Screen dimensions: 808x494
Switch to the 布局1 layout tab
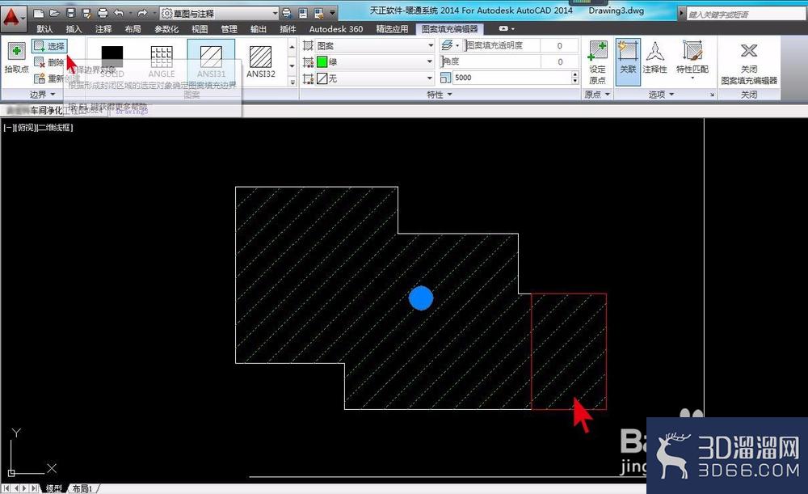tap(82, 488)
